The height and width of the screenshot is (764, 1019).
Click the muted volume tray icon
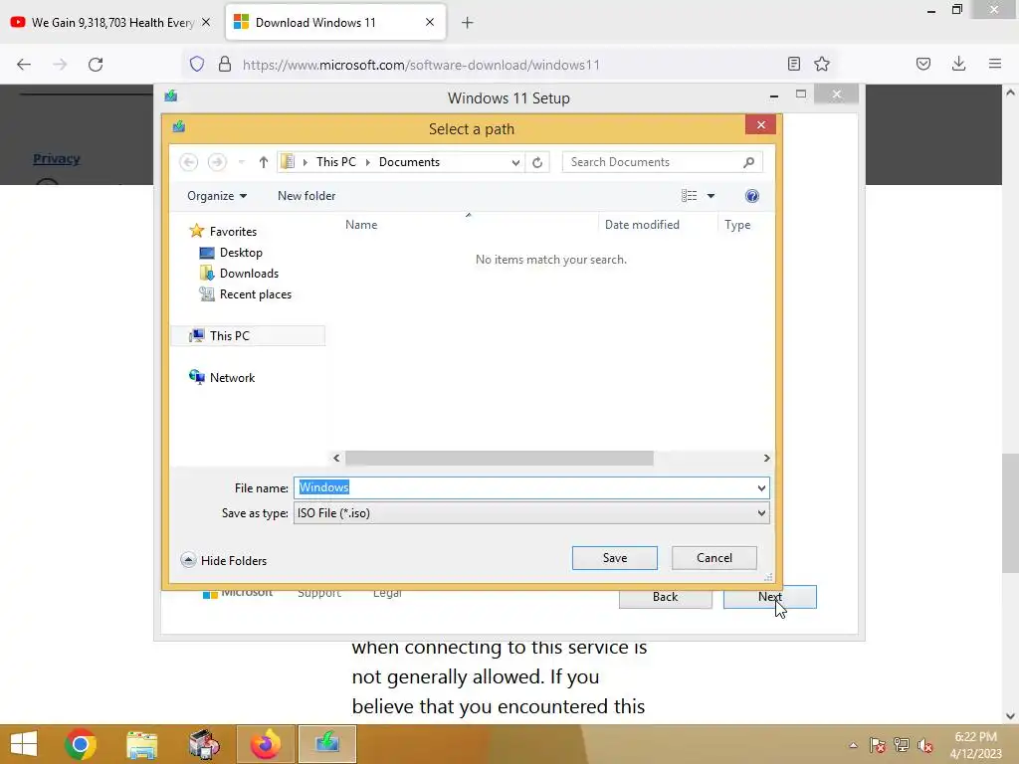pos(924,745)
